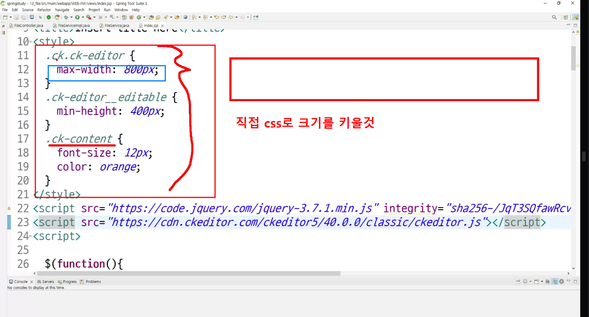This screenshot has height=317, width=589.
Task: Open the File menu
Action: [x=5, y=10]
